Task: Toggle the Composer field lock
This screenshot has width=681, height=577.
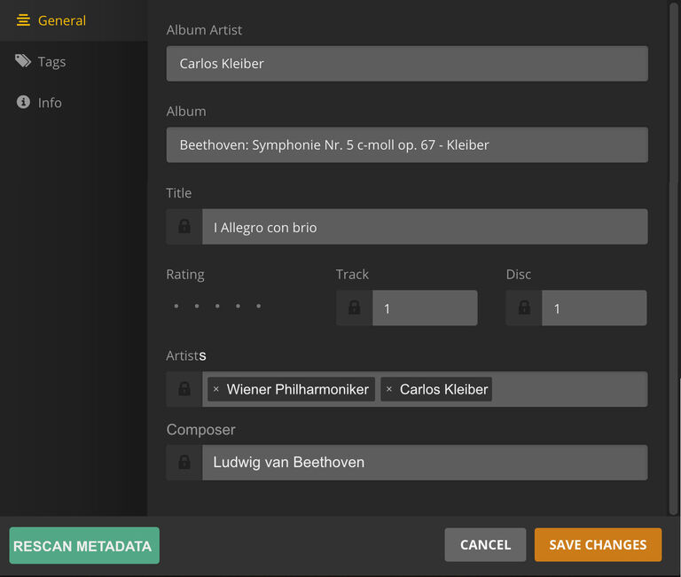Action: pyautogui.click(x=184, y=463)
